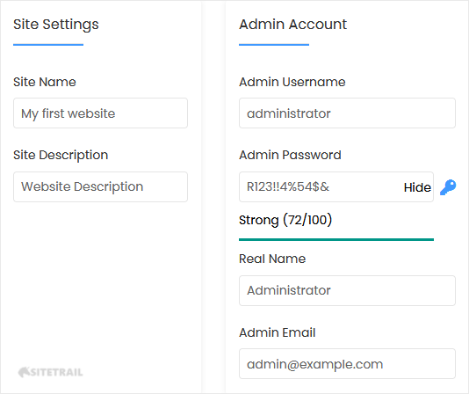Click the Admin Username input field
This screenshot has width=469, height=394.
347,113
